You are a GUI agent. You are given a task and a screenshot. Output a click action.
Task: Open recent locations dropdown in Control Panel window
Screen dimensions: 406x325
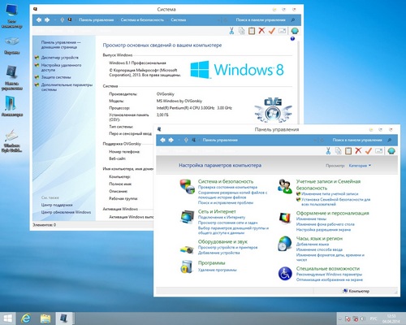click(179, 140)
